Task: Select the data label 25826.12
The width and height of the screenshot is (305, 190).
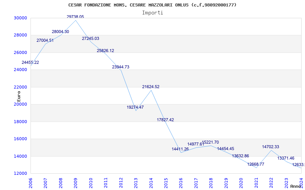Action: [x=106, y=51]
